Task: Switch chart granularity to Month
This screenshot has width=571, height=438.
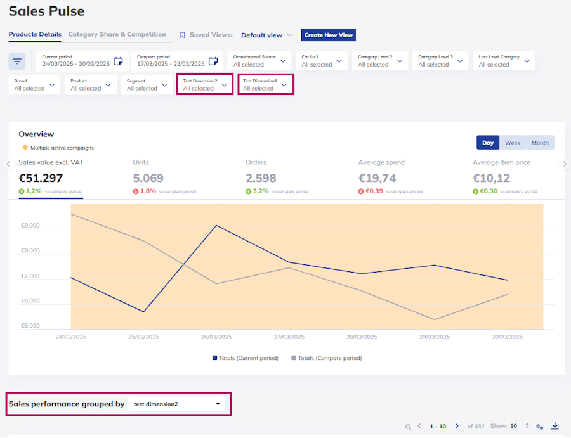Action: point(540,143)
